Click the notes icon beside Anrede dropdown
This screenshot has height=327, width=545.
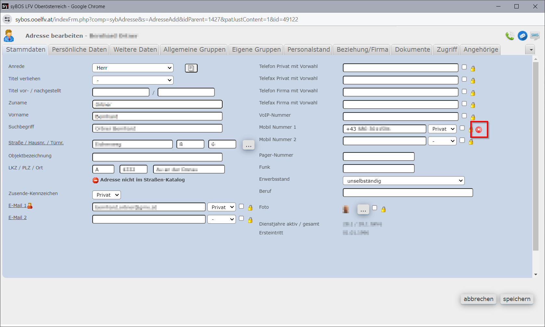191,68
